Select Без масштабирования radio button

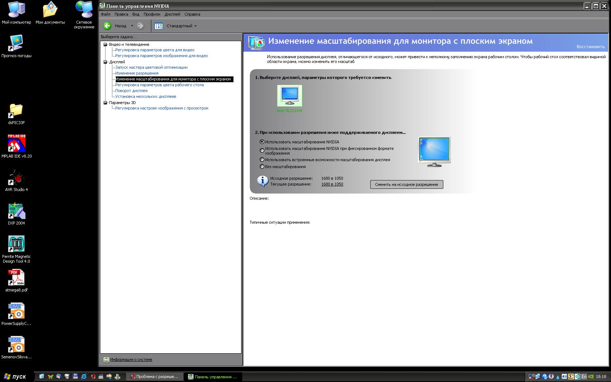(x=262, y=167)
